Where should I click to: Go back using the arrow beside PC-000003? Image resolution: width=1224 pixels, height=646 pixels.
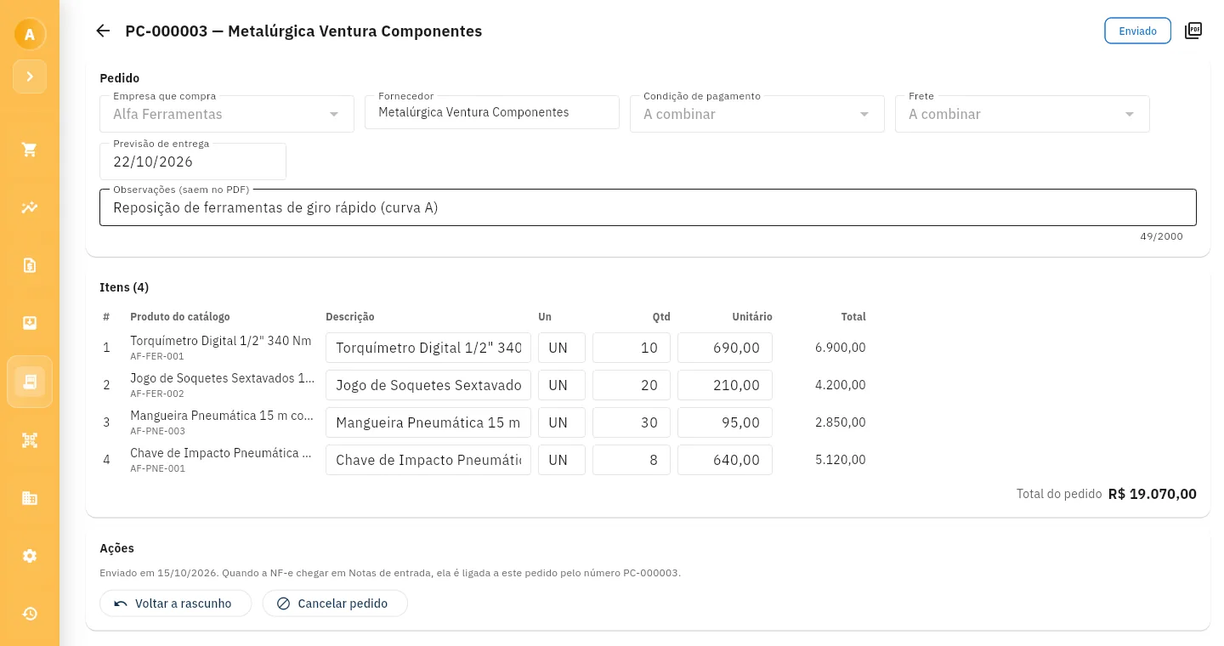click(103, 31)
